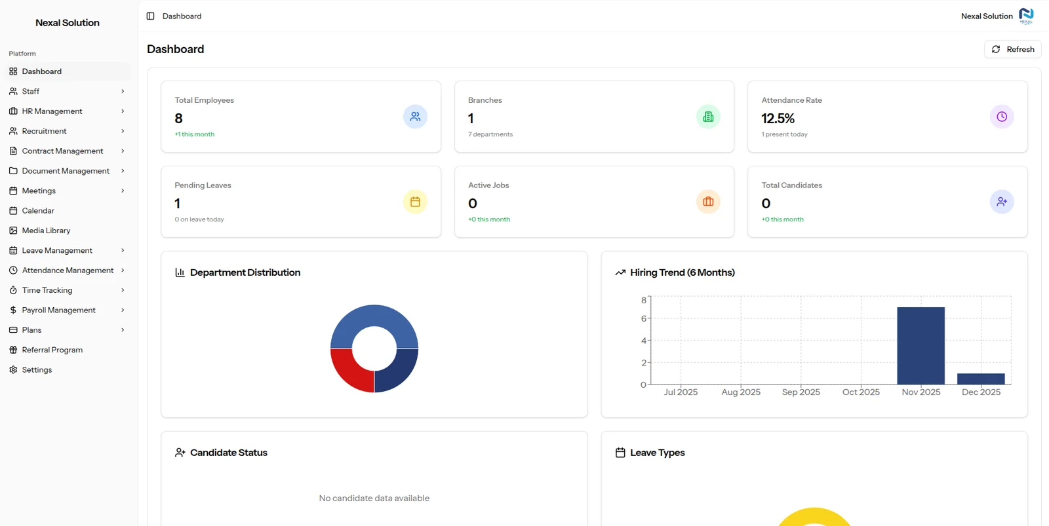
Task: Expand the Attendance Management chevron
Action: pyautogui.click(x=123, y=270)
